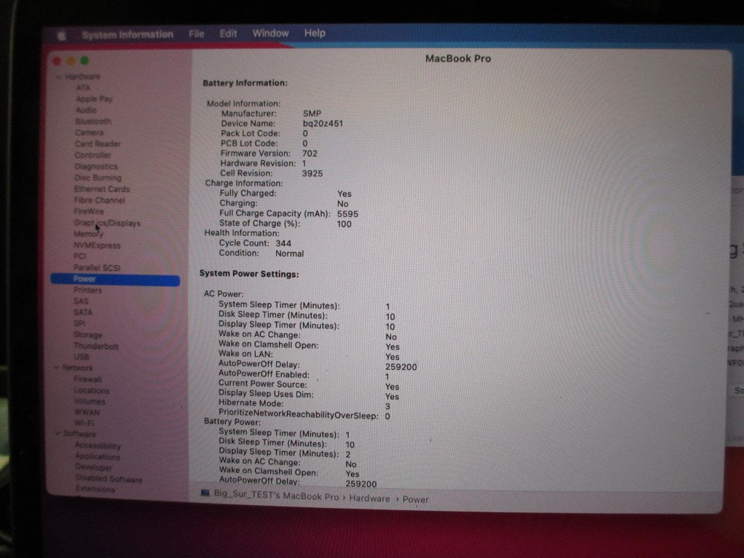Select Graphics/Displays in the sidebar
This screenshot has width=744, height=558.
[x=108, y=223]
